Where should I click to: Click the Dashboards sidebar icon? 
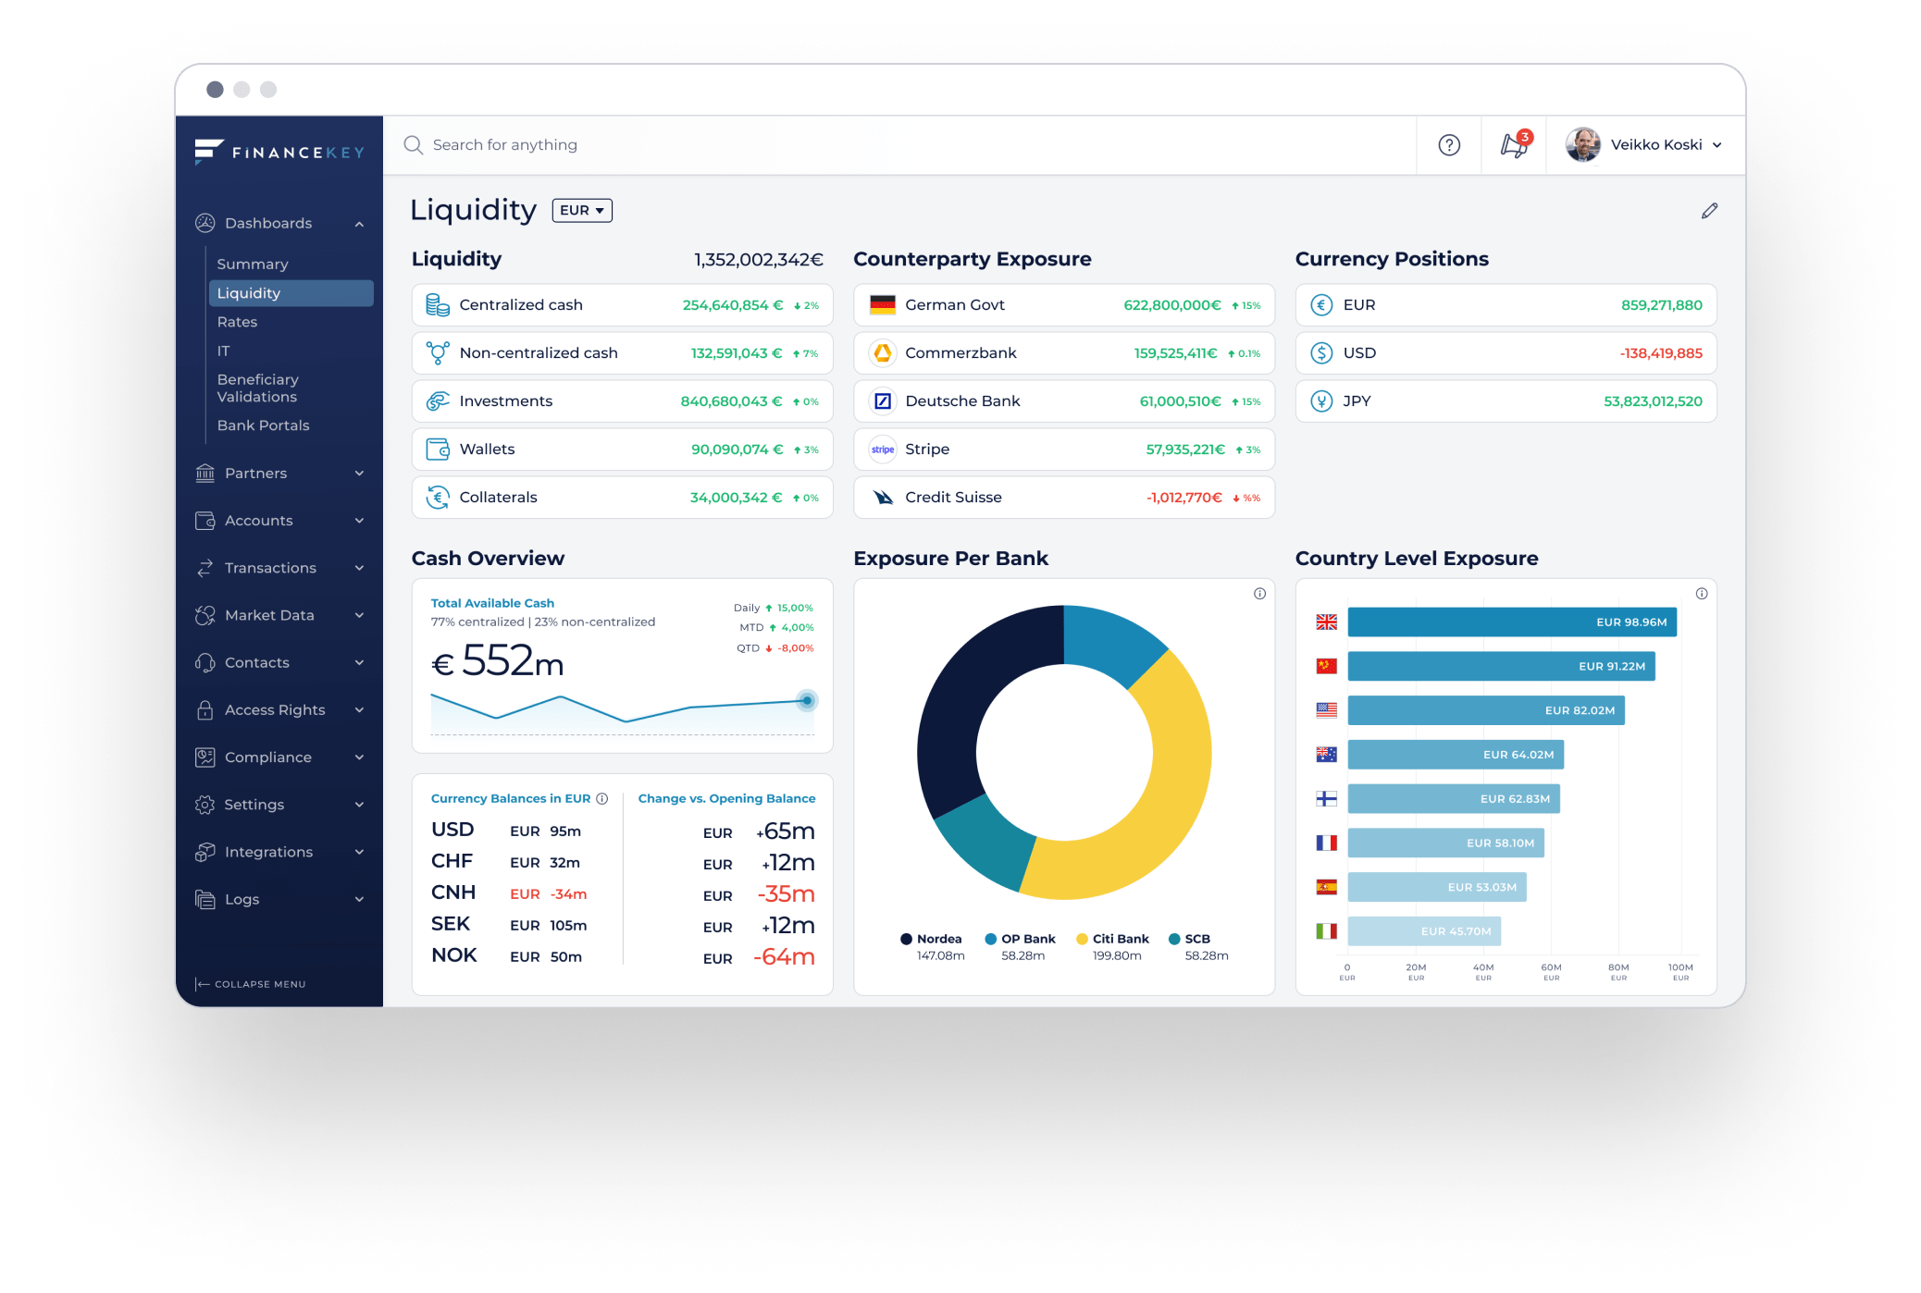(x=204, y=223)
